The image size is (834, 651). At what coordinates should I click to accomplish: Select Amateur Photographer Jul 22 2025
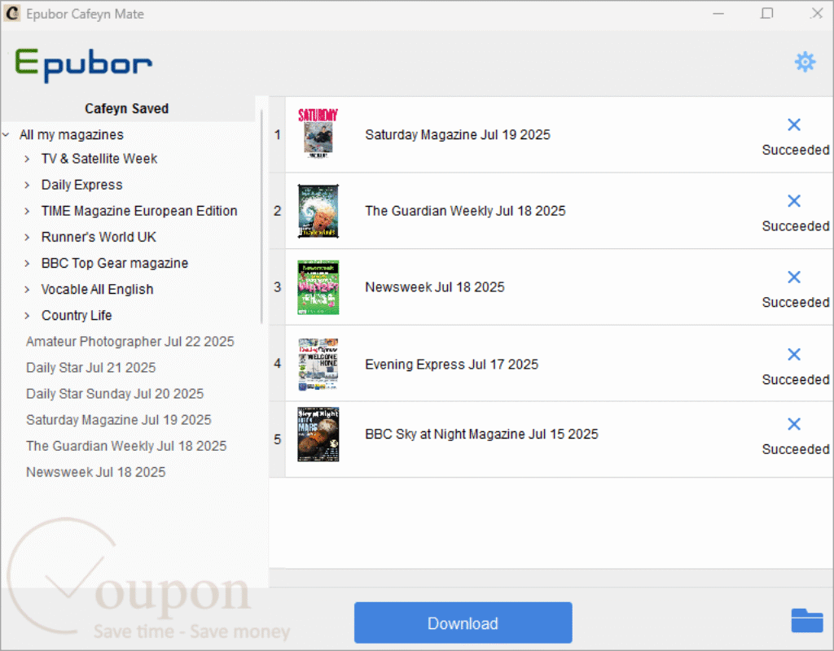[130, 342]
